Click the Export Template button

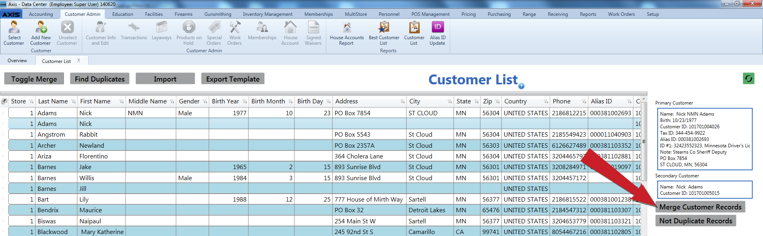tap(233, 79)
